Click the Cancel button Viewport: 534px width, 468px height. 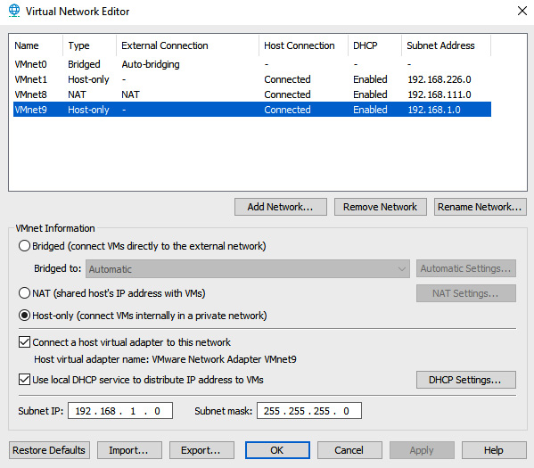click(349, 450)
